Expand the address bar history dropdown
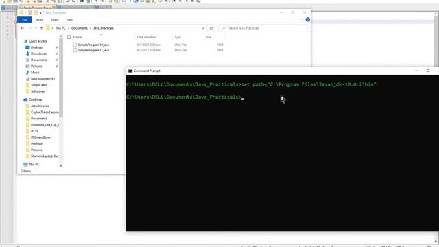 tap(203, 28)
